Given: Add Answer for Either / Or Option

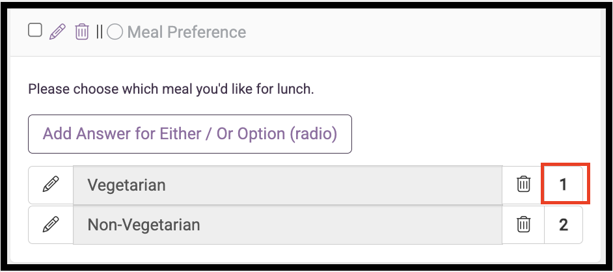Looking at the screenshot, I should [190, 134].
